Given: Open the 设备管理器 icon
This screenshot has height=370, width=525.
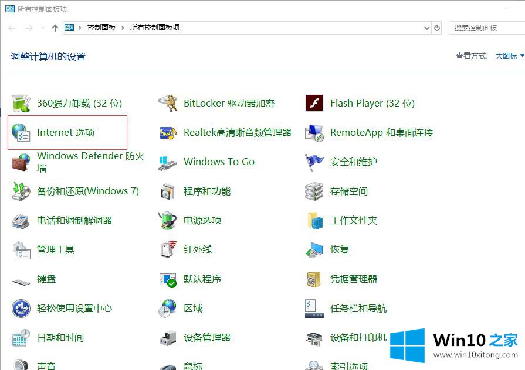Looking at the screenshot, I should pos(168,338).
